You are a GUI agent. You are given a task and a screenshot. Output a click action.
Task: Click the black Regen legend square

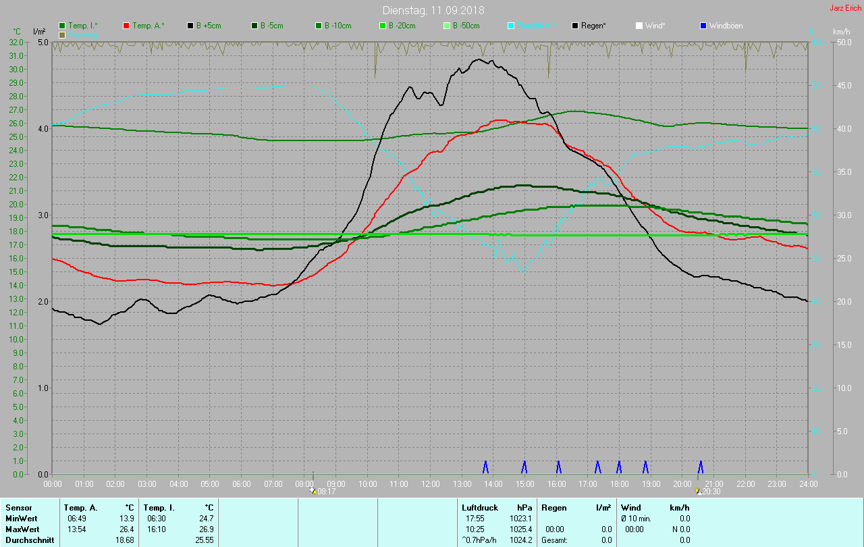(575, 26)
